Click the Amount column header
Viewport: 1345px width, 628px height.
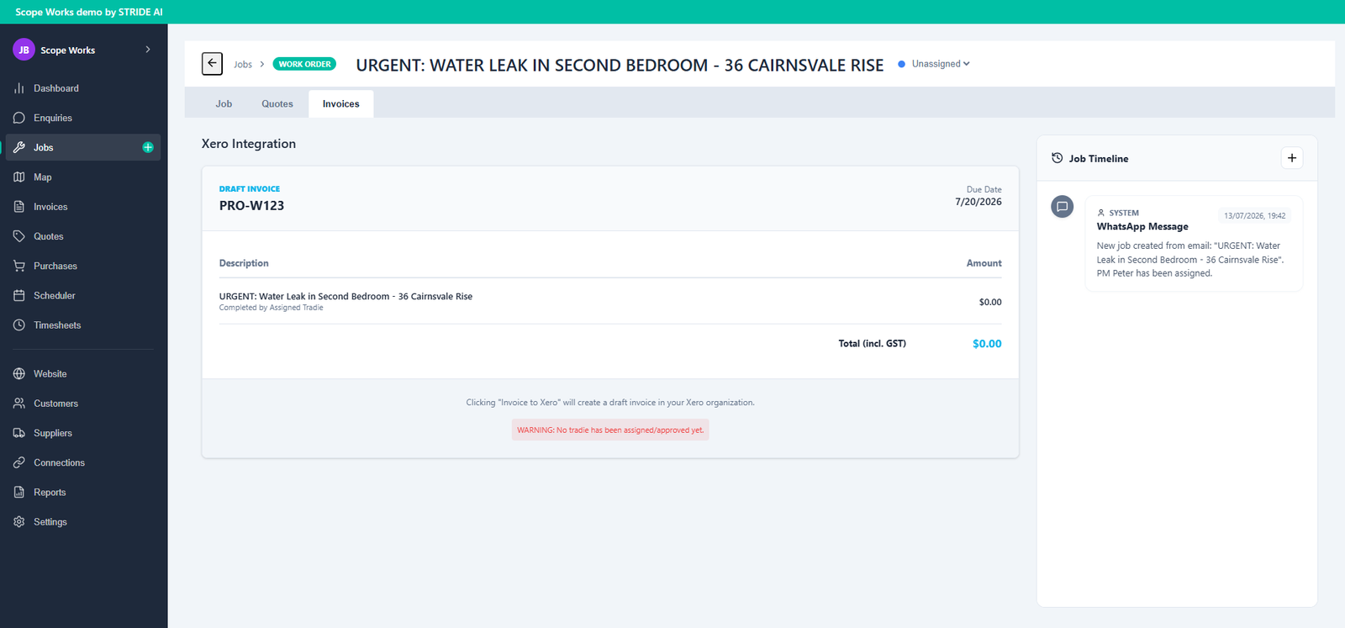pos(984,263)
